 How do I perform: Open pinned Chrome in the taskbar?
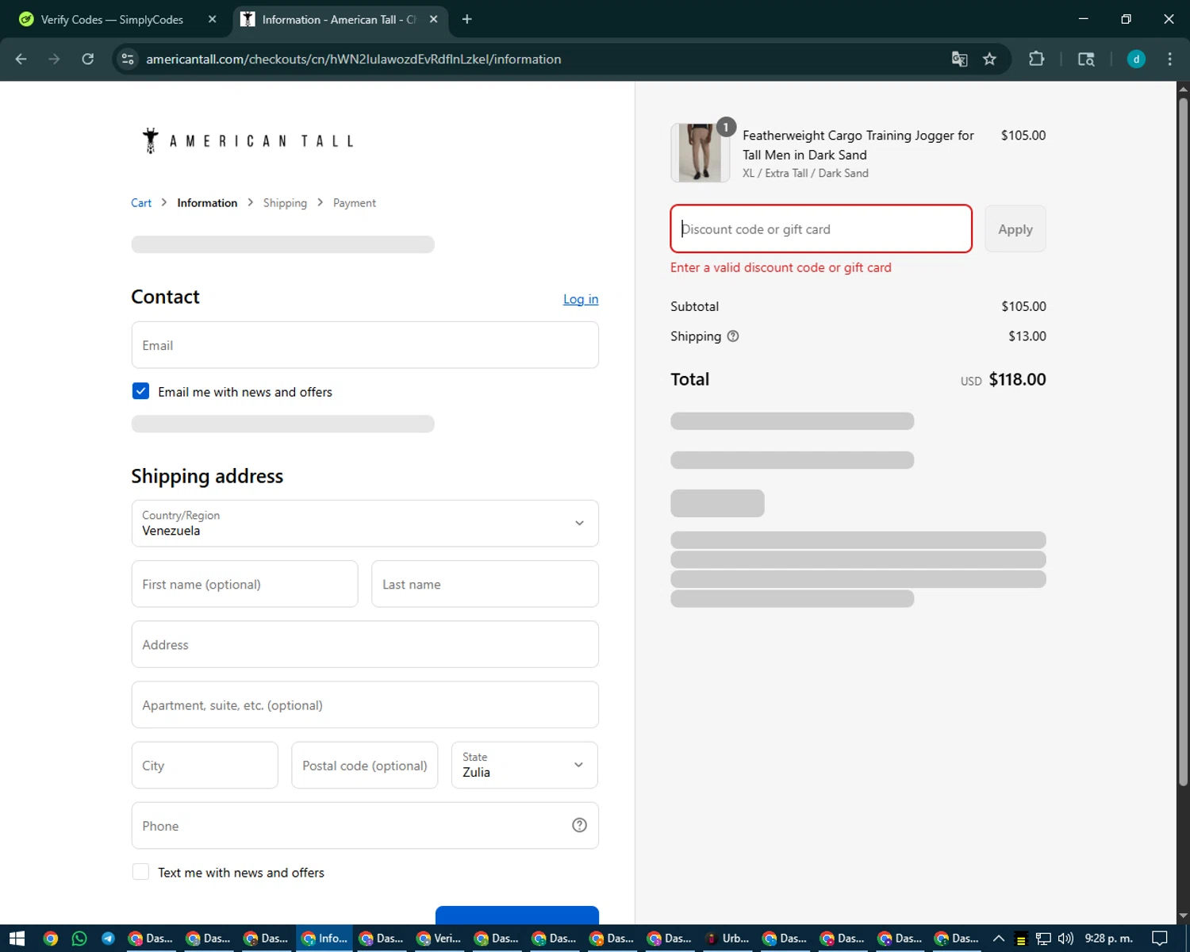coord(51,939)
